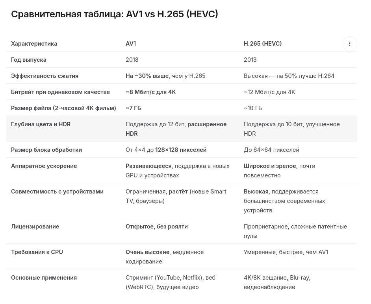Click the "На ~30% выше" cell text

tap(147, 76)
